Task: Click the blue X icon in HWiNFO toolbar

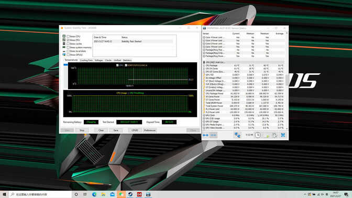Action: pos(283,135)
